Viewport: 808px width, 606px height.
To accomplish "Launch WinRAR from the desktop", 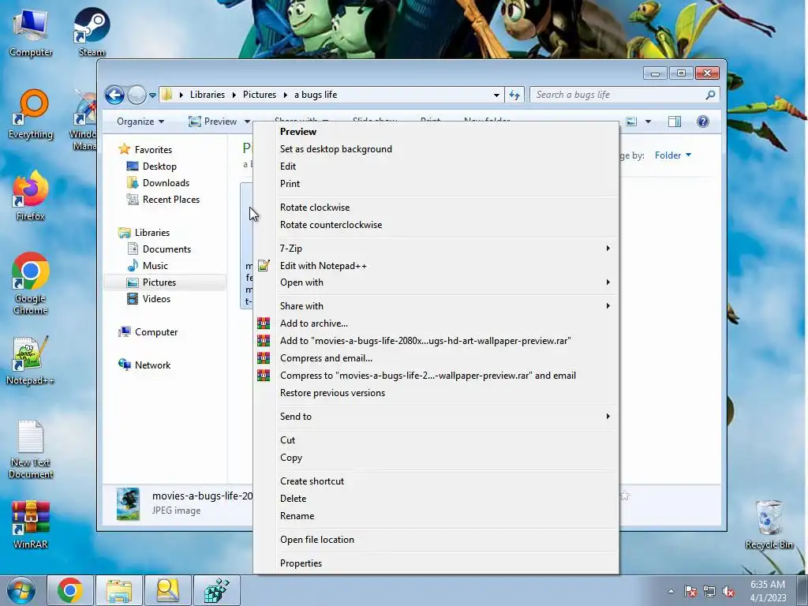I will tap(31, 525).
